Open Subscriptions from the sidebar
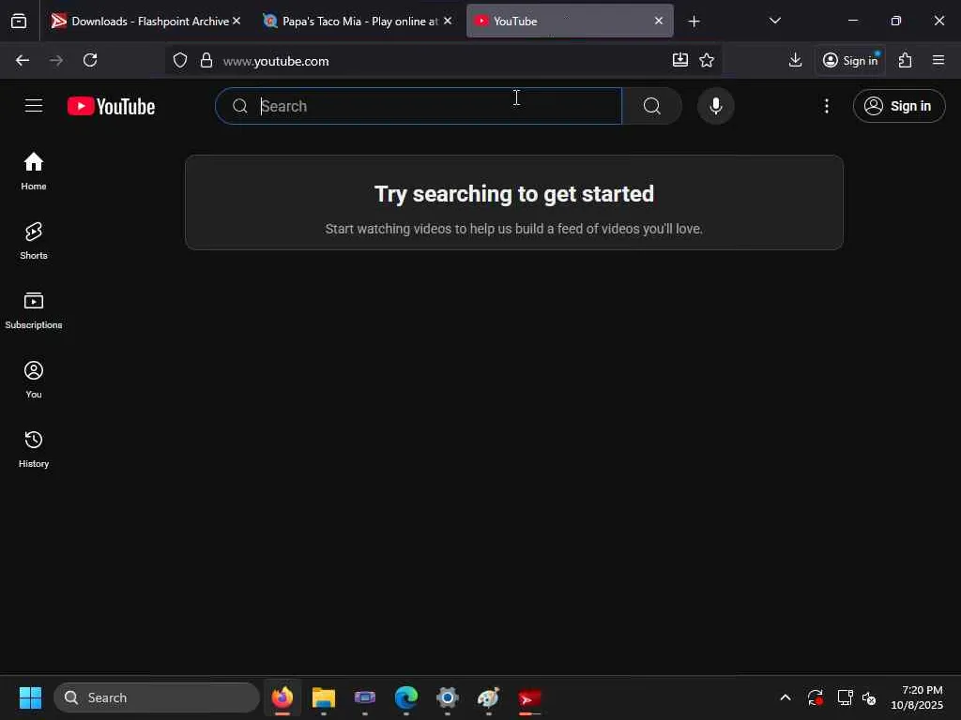Screen dimensions: 961x720 [x=34, y=310]
